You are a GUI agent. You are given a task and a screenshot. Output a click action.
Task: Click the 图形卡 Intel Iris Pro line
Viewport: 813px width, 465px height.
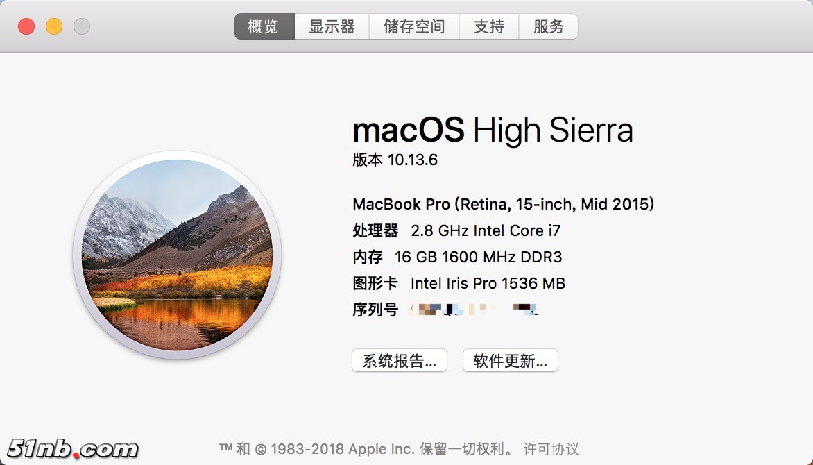coord(459,283)
